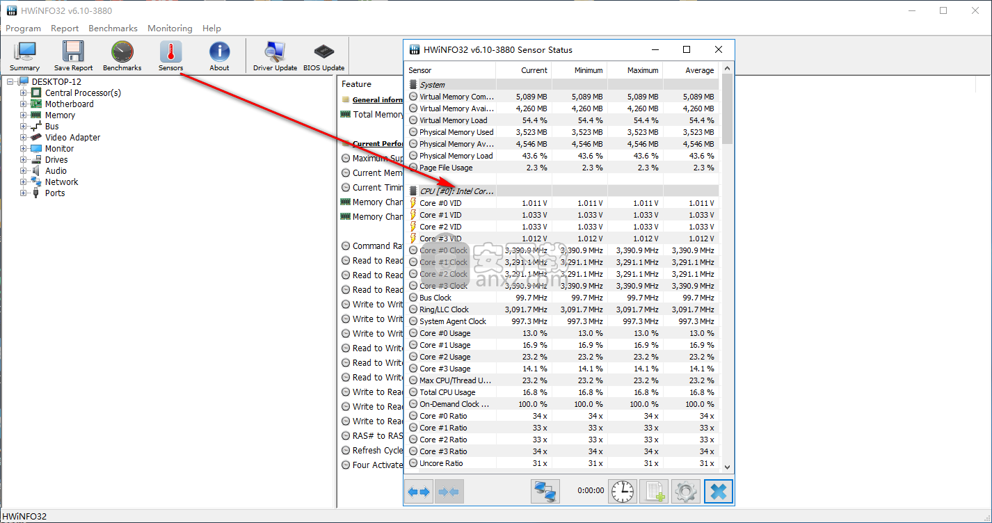This screenshot has height=523, width=992.
Task: Click the circle icon beside Bus Clock
Action: pos(413,298)
